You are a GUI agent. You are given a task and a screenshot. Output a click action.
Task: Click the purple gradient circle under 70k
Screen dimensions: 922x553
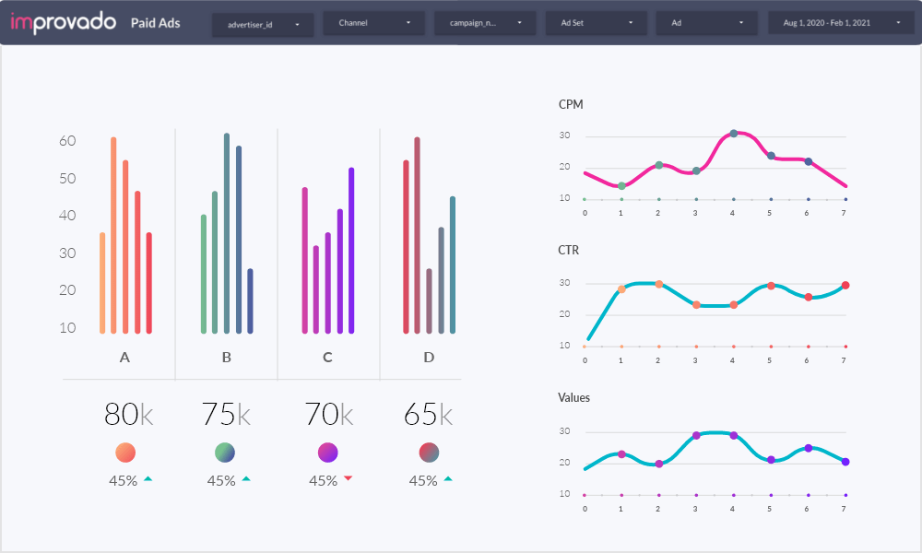(327, 453)
